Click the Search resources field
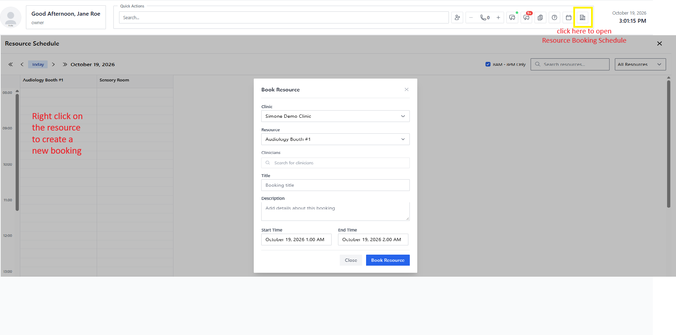676x335 pixels. pyautogui.click(x=570, y=64)
